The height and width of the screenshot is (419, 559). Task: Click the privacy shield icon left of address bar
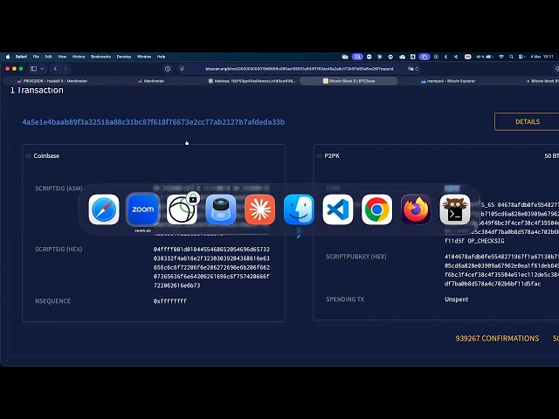coord(168,69)
